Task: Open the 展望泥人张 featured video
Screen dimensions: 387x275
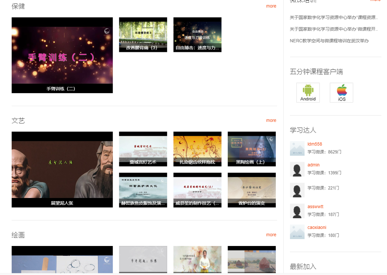Action: [62, 169]
